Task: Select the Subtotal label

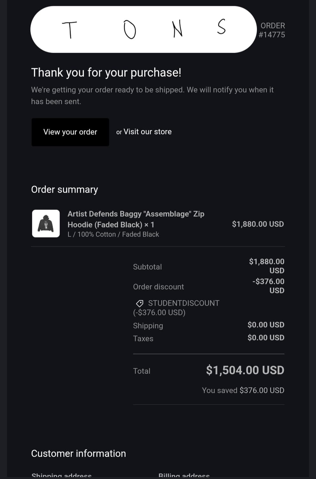Action: pos(147,267)
